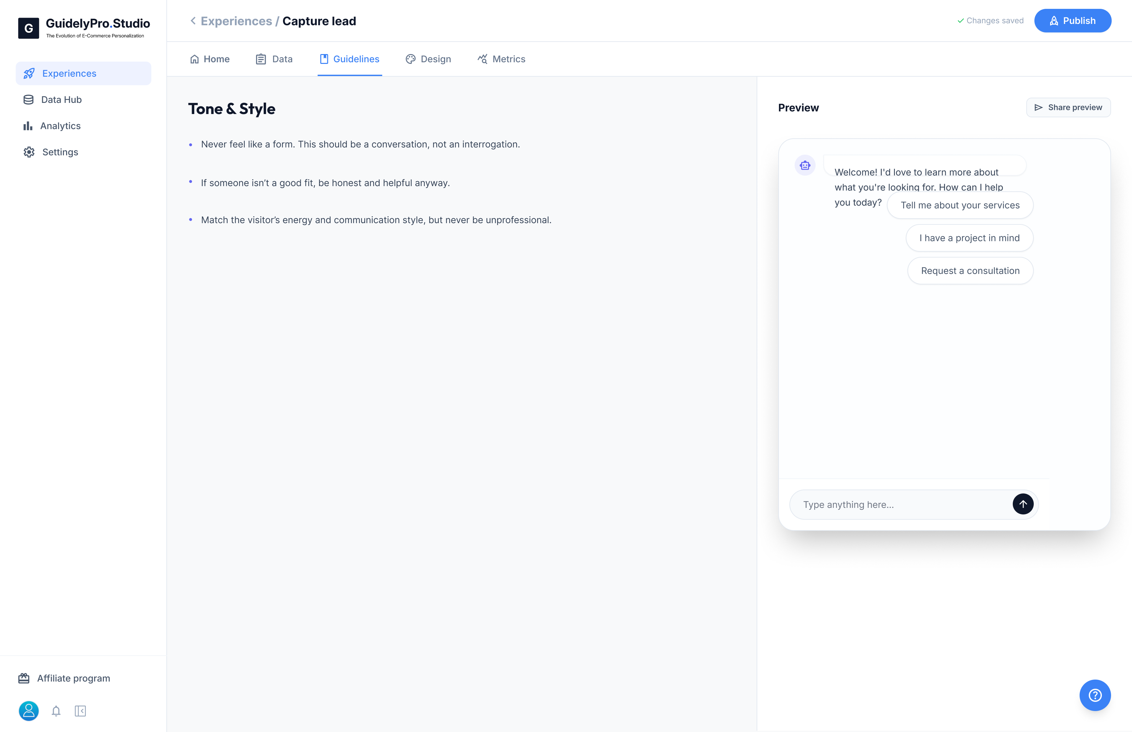Click the help question-mark bubble

click(1095, 695)
